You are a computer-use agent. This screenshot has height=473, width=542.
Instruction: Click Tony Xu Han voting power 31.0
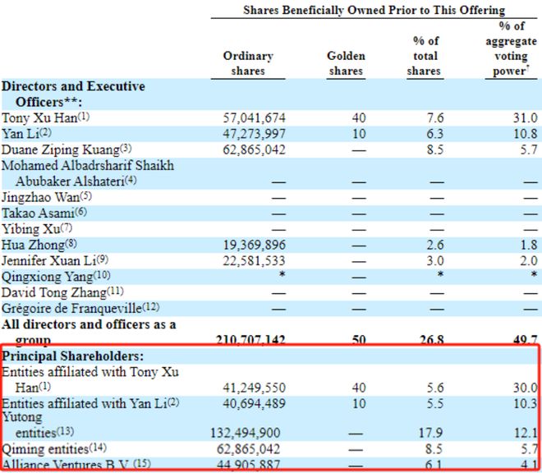click(526, 118)
